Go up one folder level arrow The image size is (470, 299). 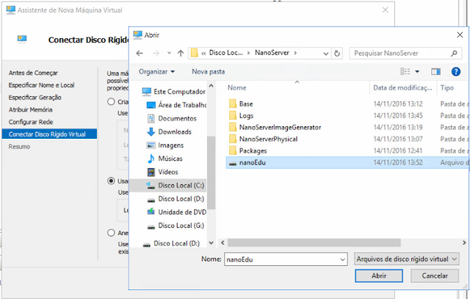(x=181, y=54)
